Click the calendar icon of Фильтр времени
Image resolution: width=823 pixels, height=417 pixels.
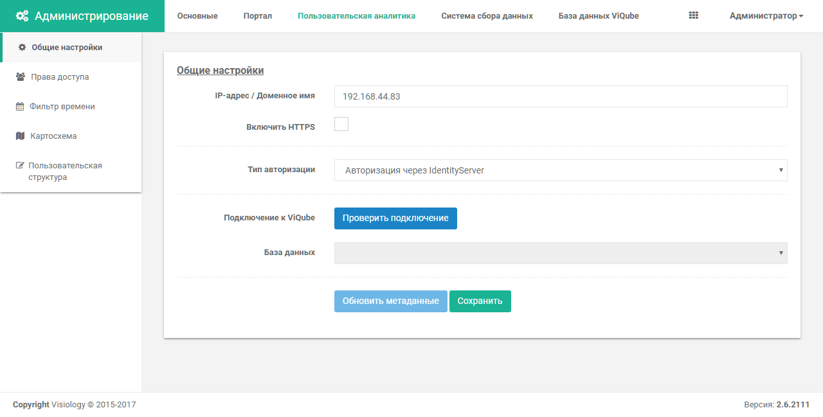click(x=19, y=107)
